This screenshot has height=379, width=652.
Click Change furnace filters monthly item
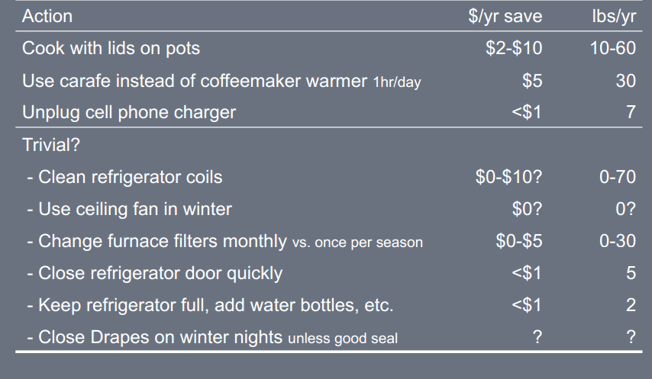coord(157,241)
